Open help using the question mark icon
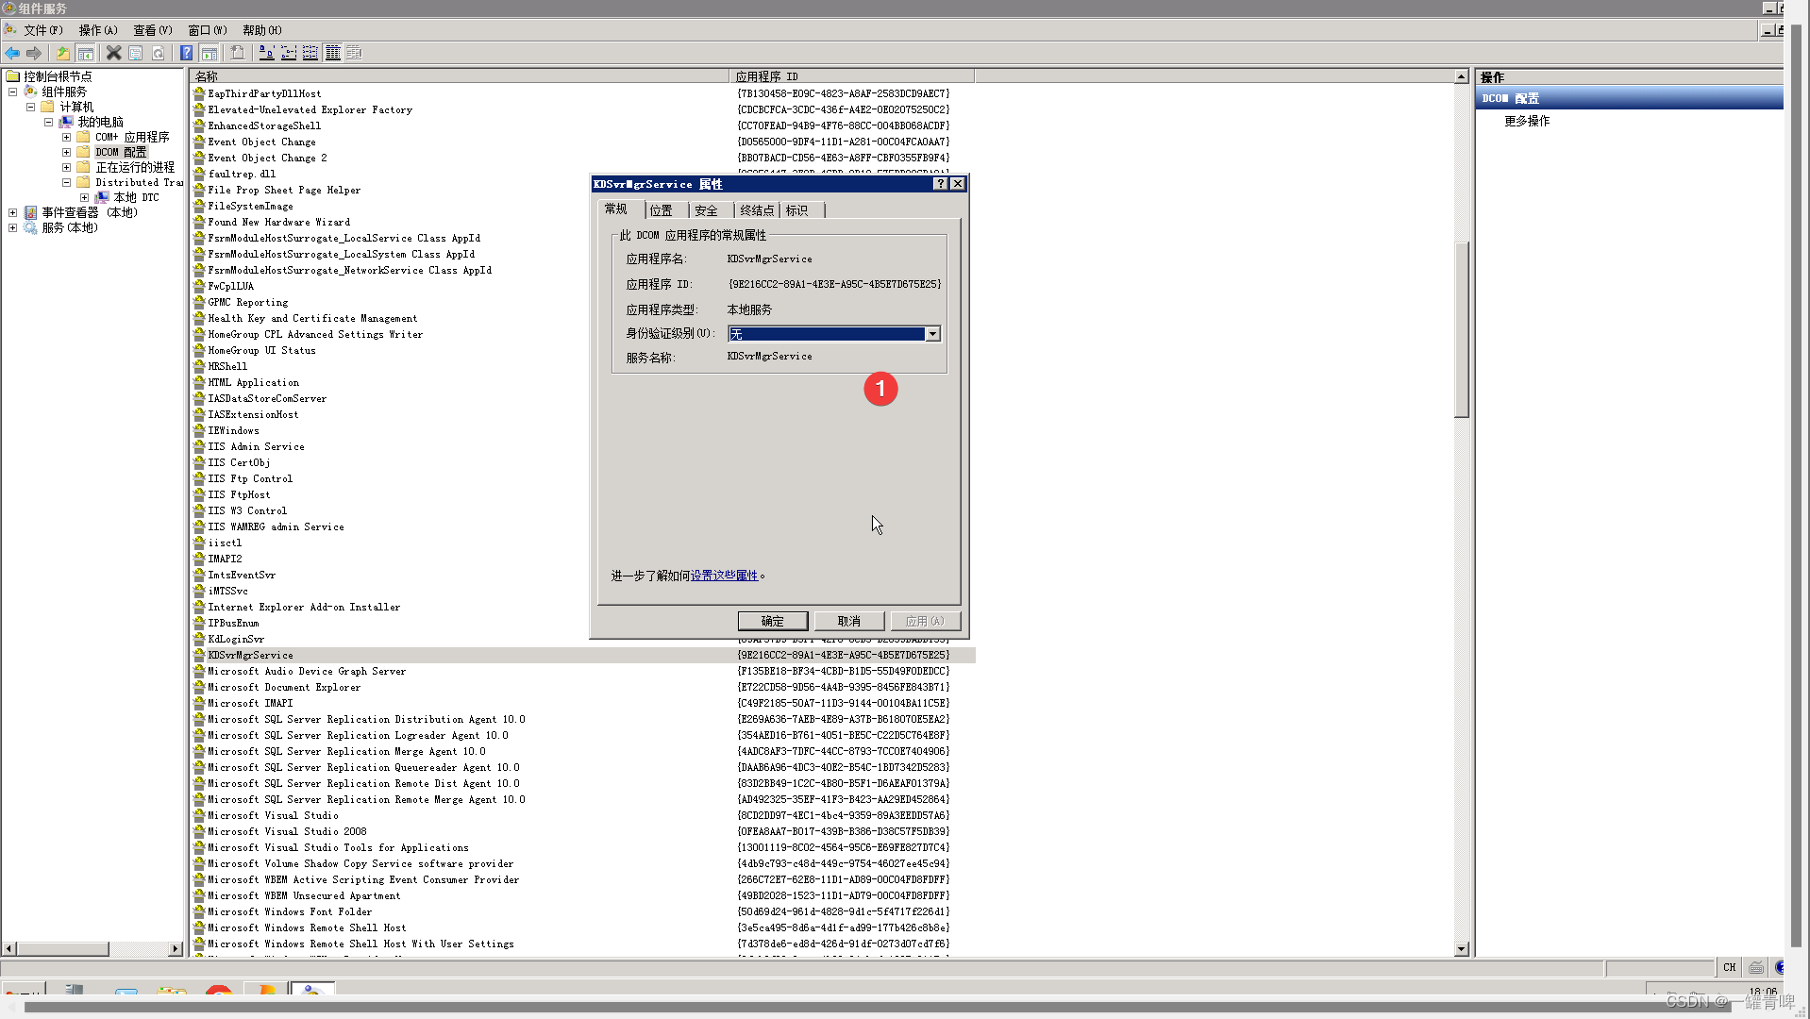This screenshot has width=1810, height=1019. [186, 53]
